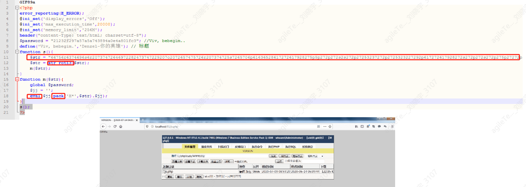Click the 0666 permission value of js.php
This screenshot has width=526, height=187.
point(256,171)
